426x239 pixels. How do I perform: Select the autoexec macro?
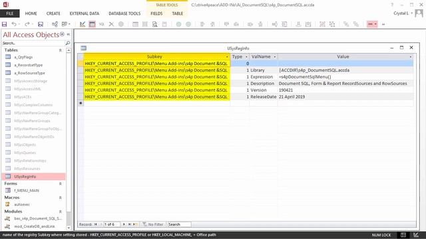[22, 204]
